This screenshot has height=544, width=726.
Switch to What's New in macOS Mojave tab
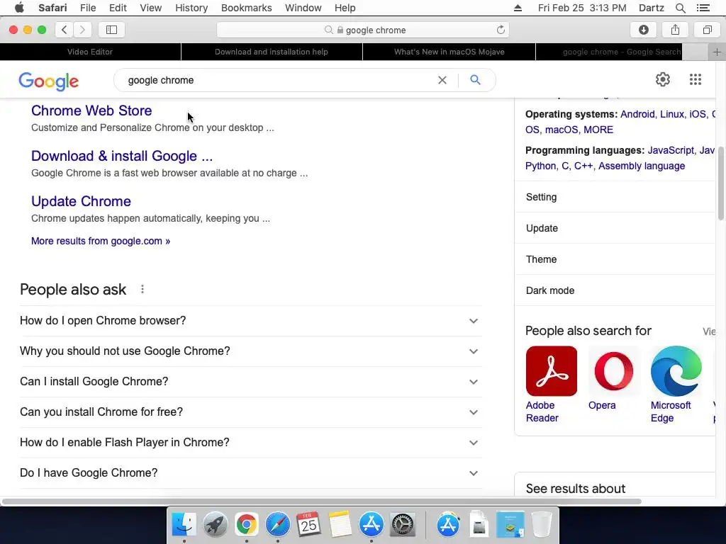[449, 52]
